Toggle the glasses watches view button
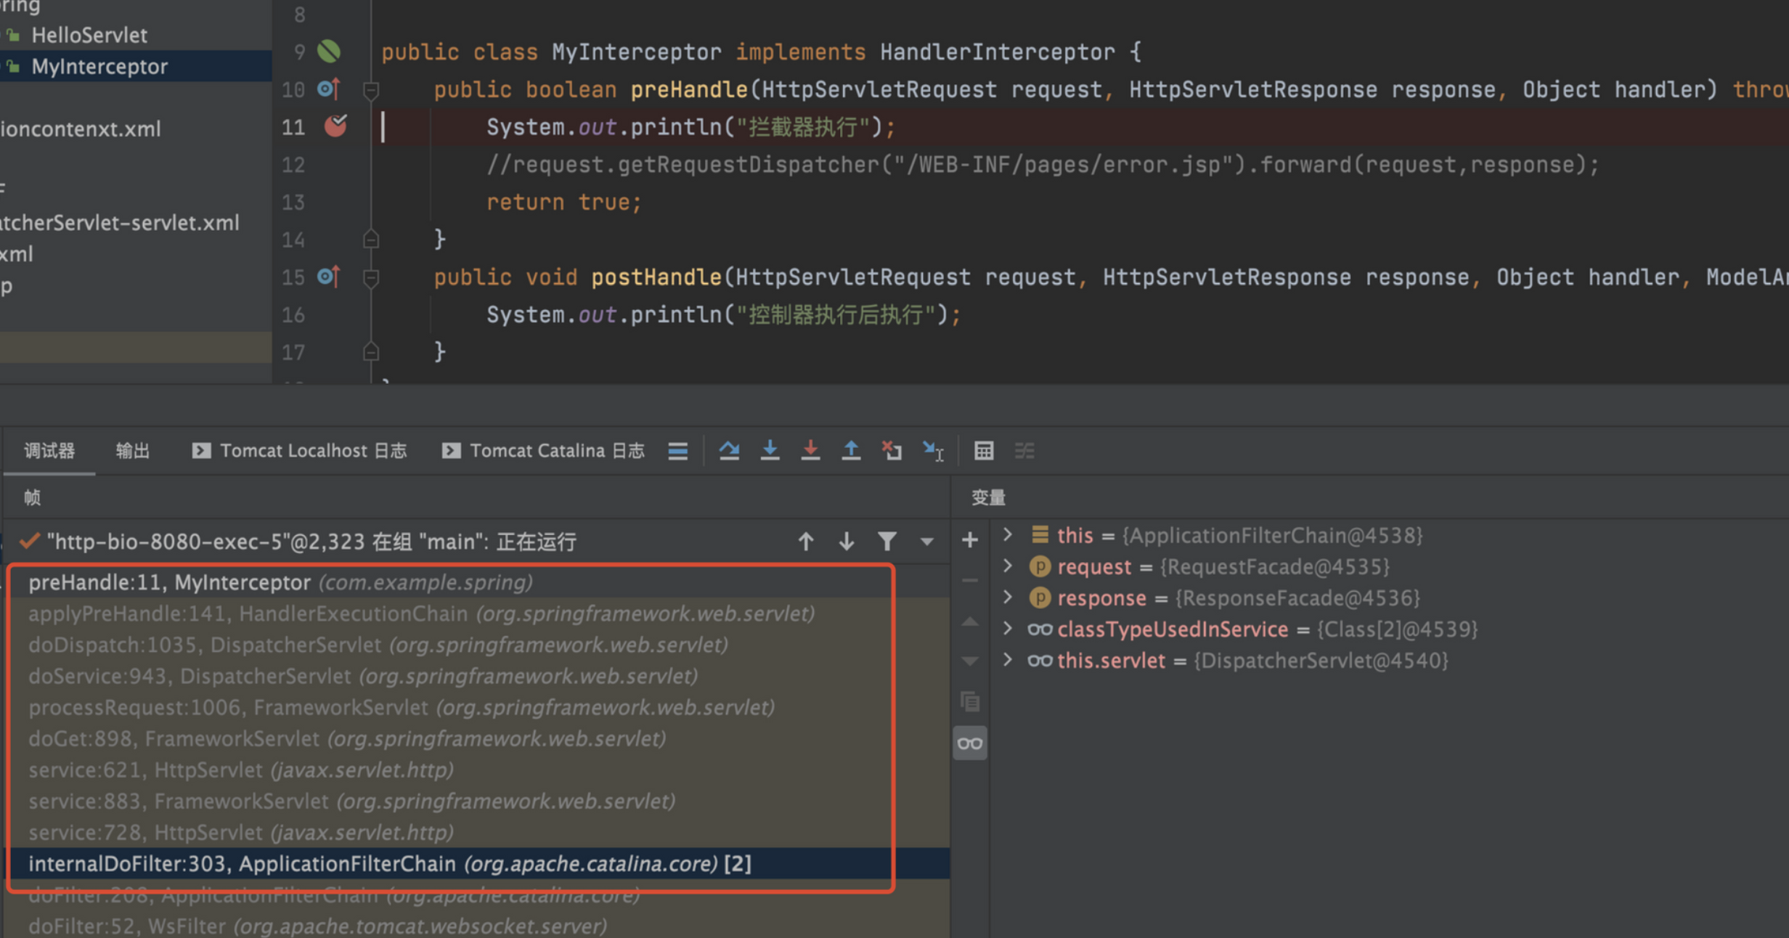 tap(970, 743)
